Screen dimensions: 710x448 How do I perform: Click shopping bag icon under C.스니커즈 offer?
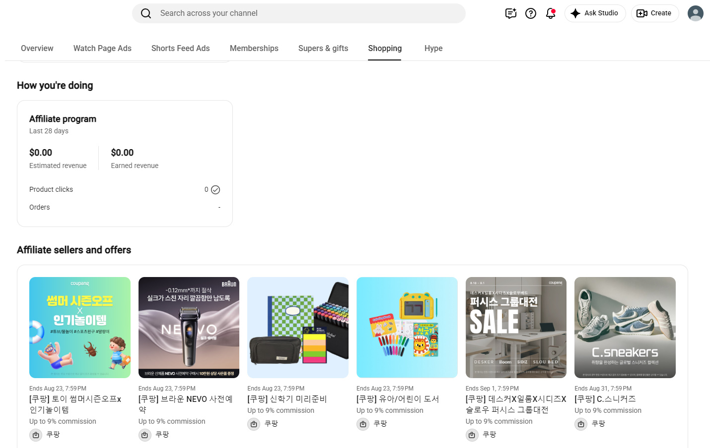581,424
